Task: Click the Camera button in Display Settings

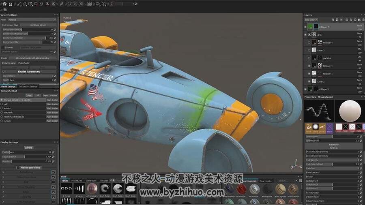Action: click(x=28, y=147)
